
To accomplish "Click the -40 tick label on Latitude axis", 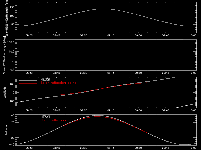I will coord(12,144).
